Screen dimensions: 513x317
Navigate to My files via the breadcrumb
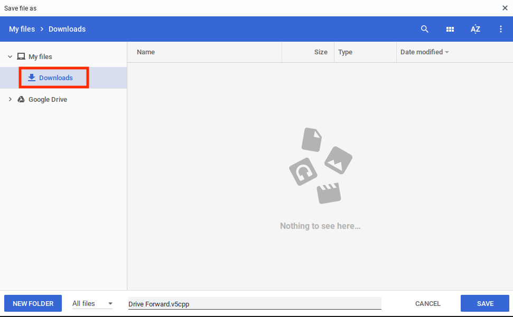pos(22,29)
